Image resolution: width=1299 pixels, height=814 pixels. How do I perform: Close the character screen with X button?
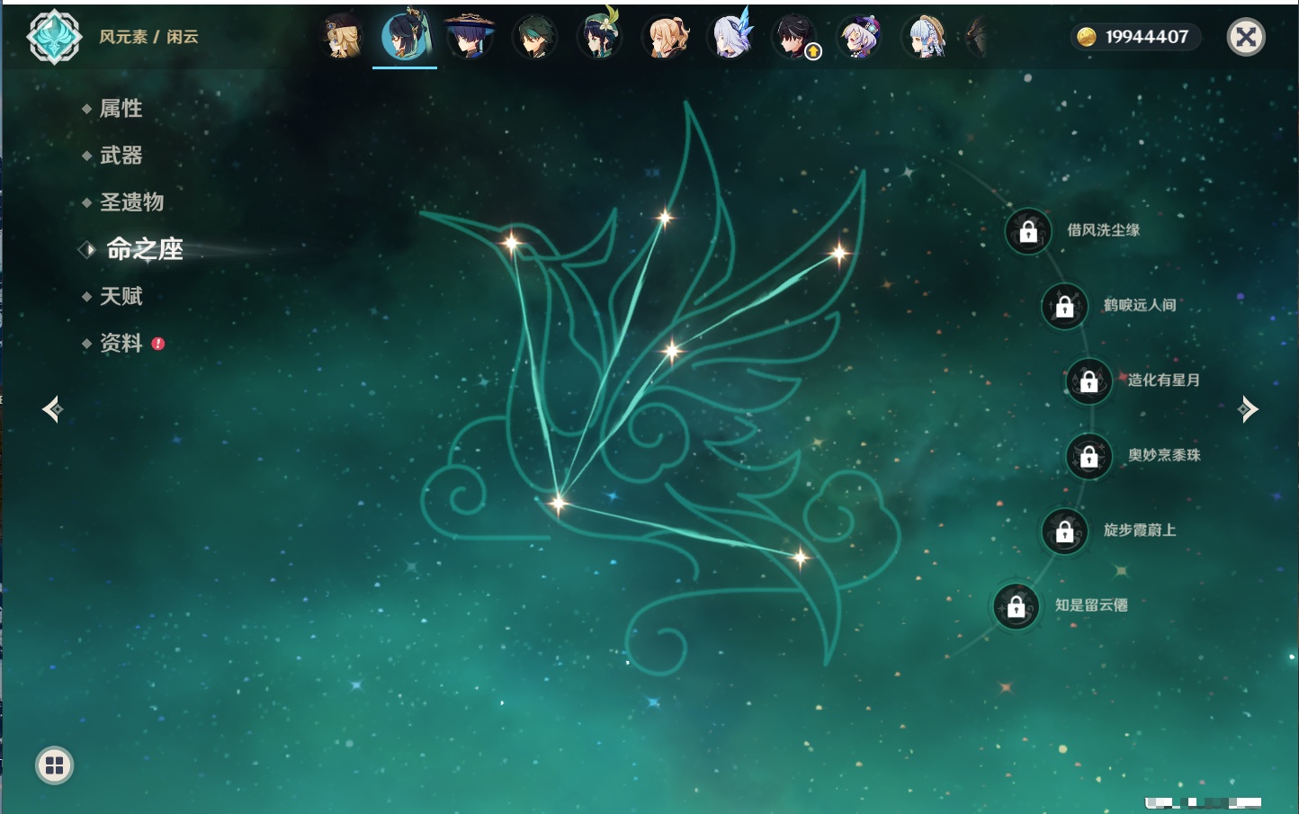pyautogui.click(x=1246, y=37)
